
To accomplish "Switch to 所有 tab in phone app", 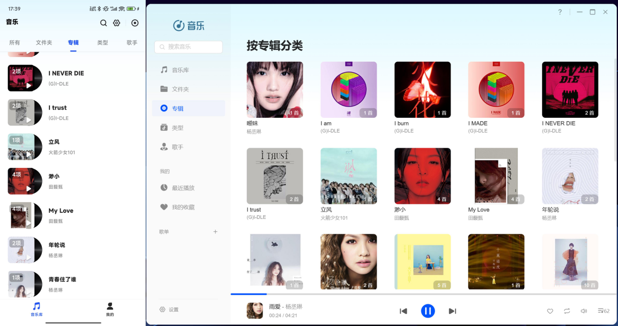I will point(15,43).
